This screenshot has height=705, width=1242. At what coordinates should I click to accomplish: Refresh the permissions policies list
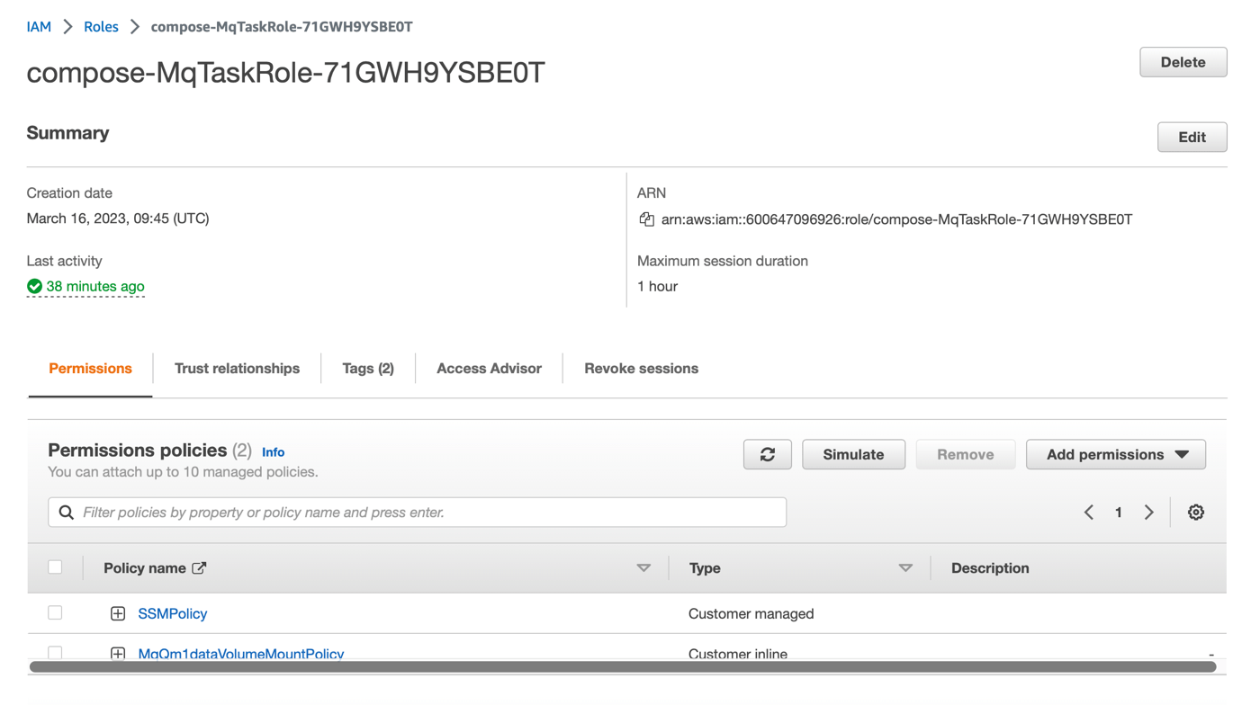click(x=767, y=454)
